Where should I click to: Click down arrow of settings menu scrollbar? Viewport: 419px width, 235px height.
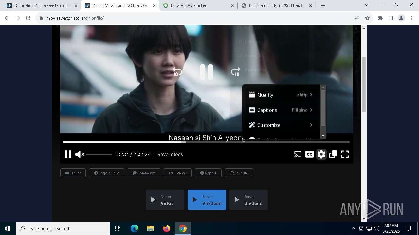click(x=323, y=136)
